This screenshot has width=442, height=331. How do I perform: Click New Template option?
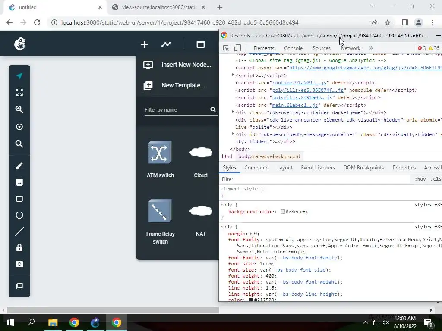(174, 85)
